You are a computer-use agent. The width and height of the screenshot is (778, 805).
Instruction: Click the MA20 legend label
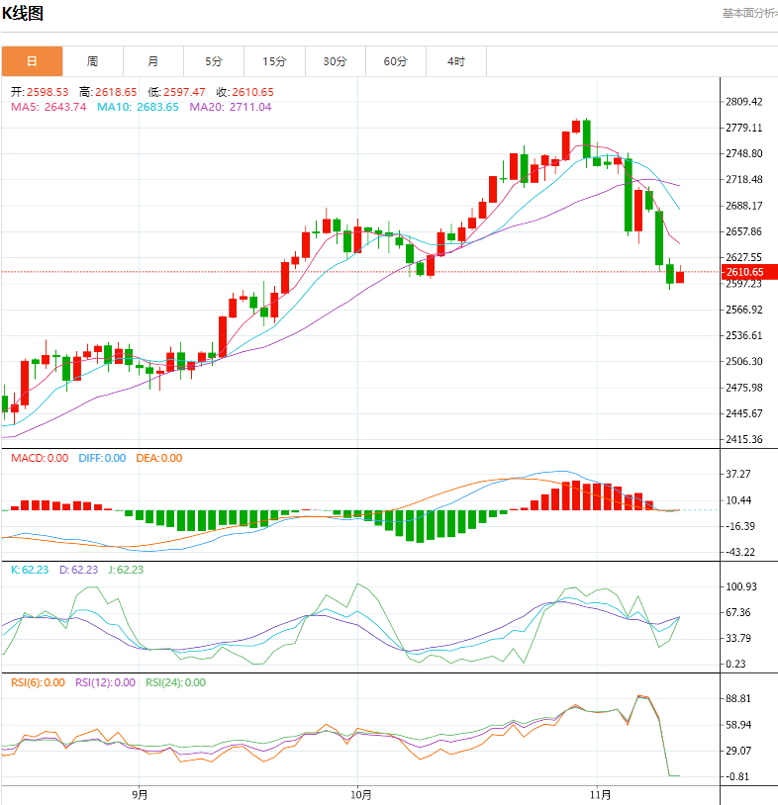tap(230, 107)
